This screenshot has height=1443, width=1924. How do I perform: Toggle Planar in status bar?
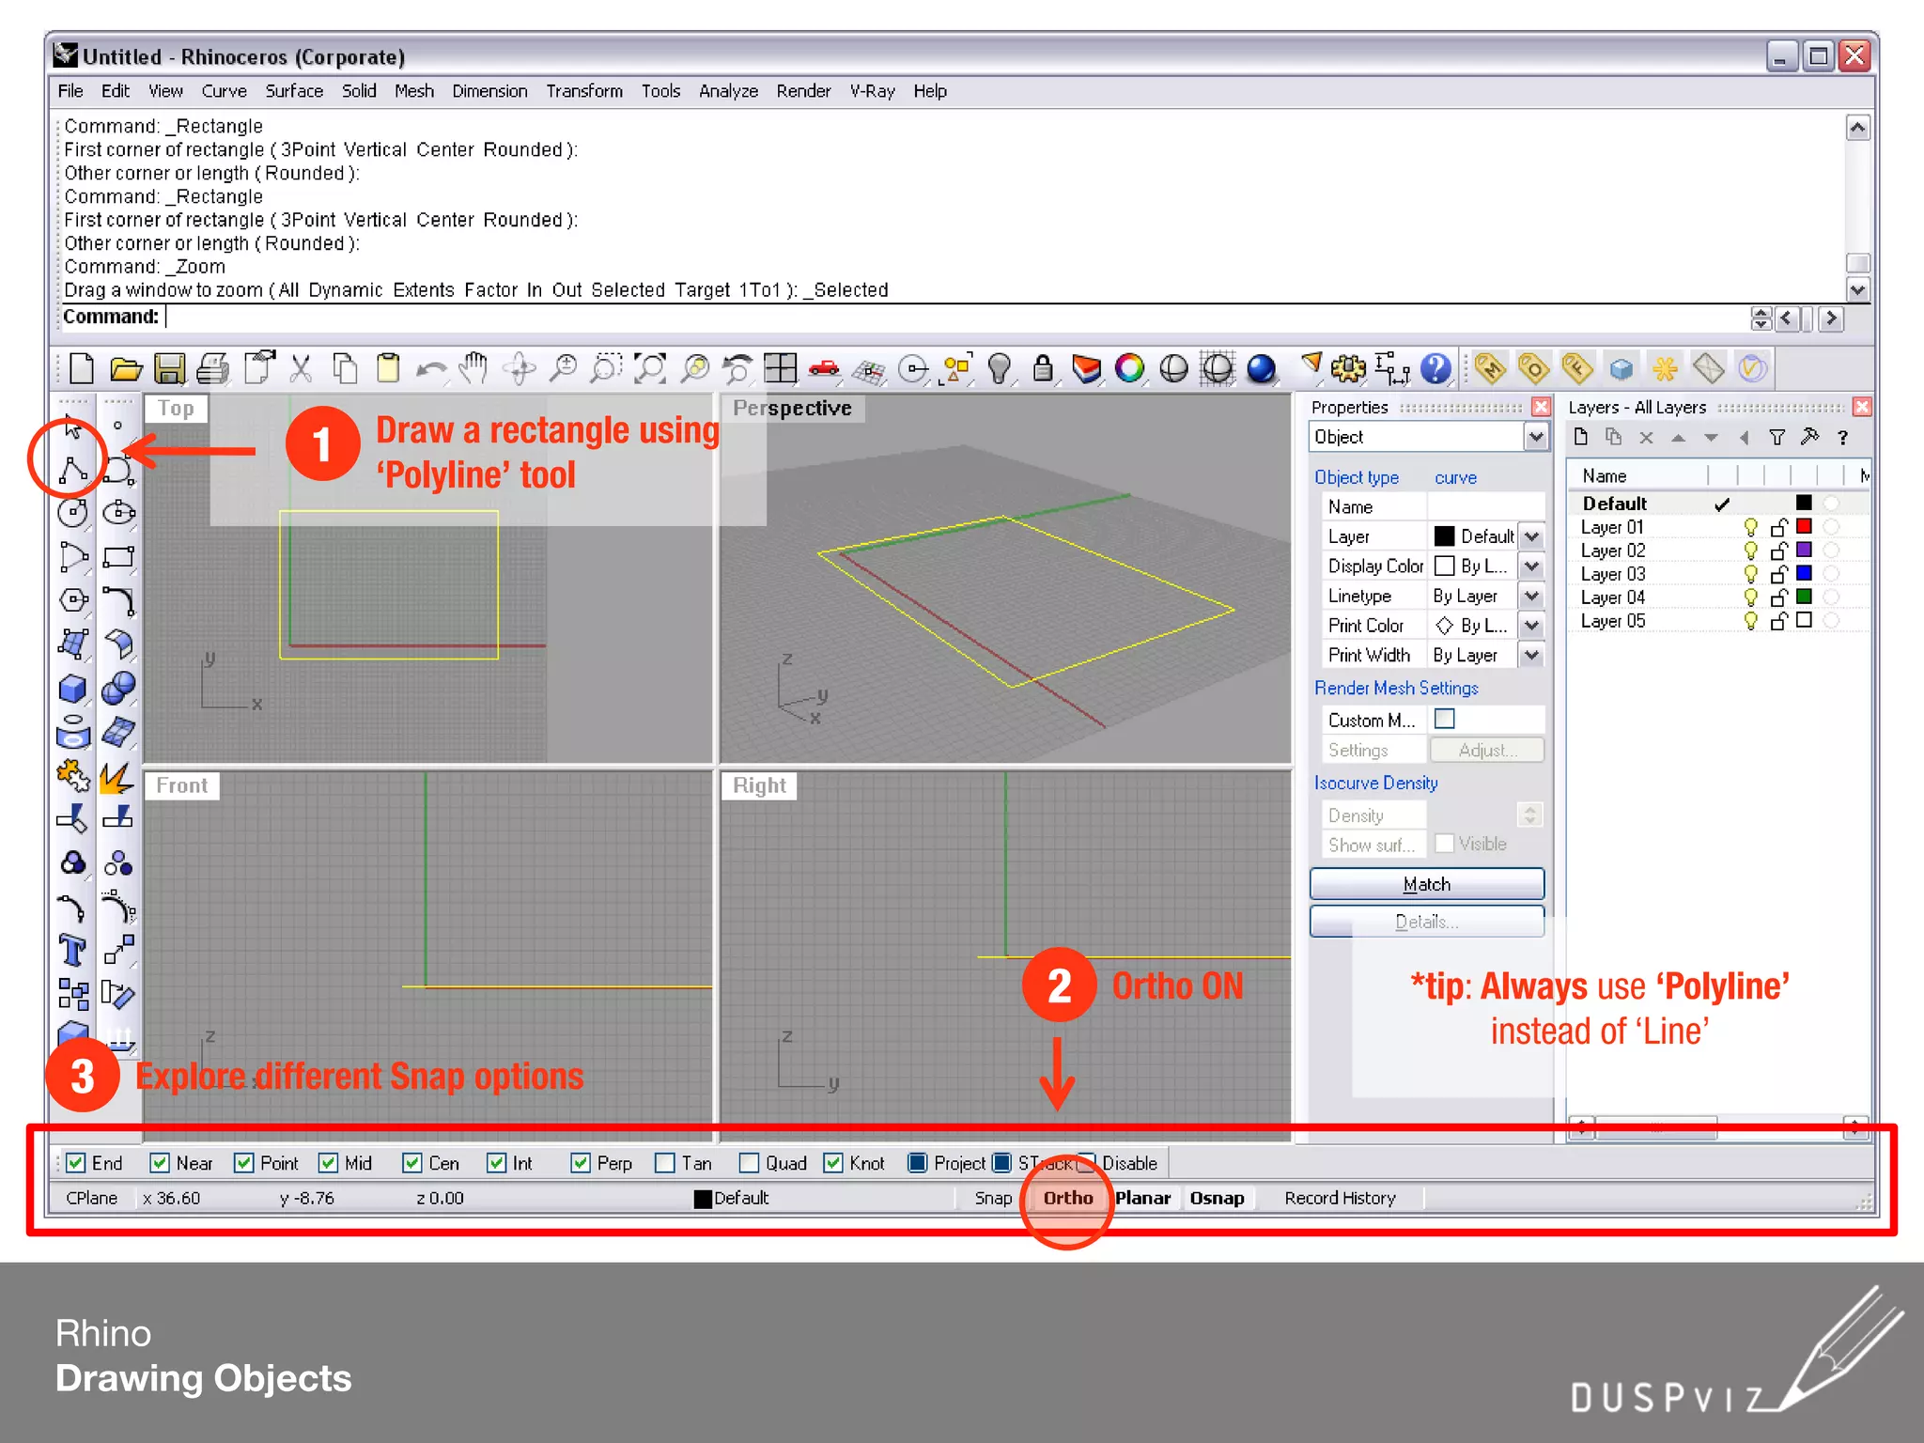click(1142, 1198)
